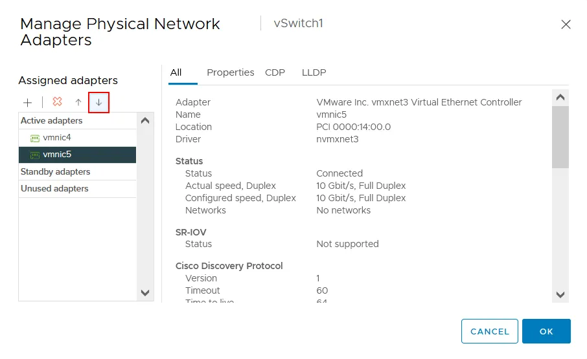Click the red remove adapter icon
The height and width of the screenshot is (359, 587).
[x=57, y=102]
